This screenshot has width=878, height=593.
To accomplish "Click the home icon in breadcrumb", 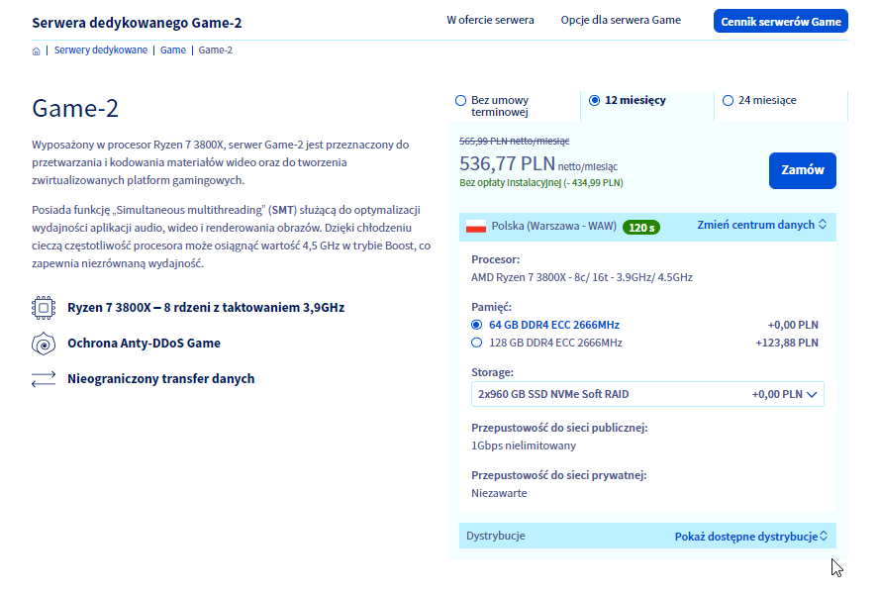I will 36,50.
